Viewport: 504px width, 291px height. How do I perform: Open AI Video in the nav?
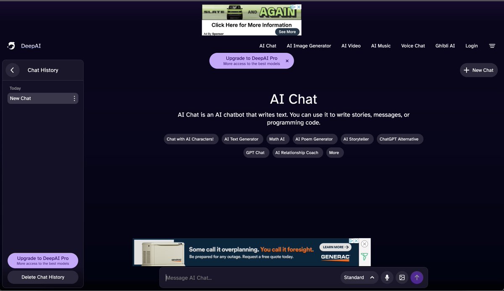[351, 46]
